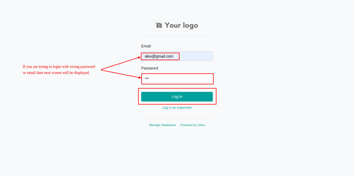Click the Password field label
354x176 pixels.
[x=150, y=68]
